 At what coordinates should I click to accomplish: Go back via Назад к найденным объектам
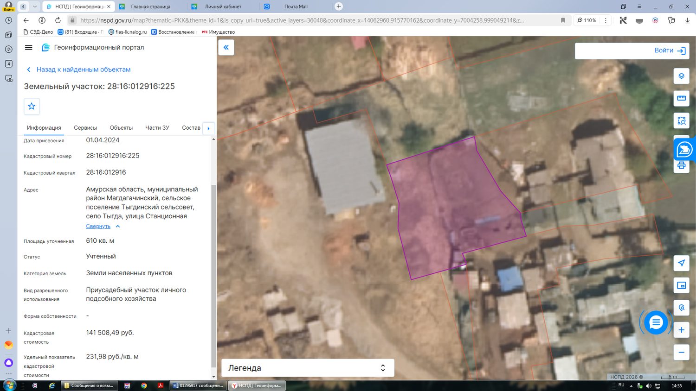[78, 69]
